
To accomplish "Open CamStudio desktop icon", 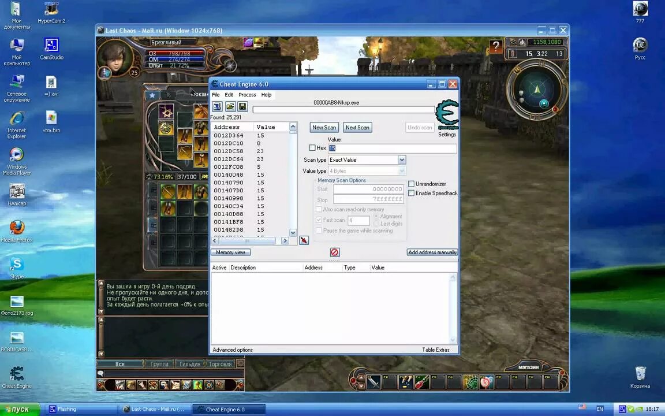I will click(x=51, y=49).
